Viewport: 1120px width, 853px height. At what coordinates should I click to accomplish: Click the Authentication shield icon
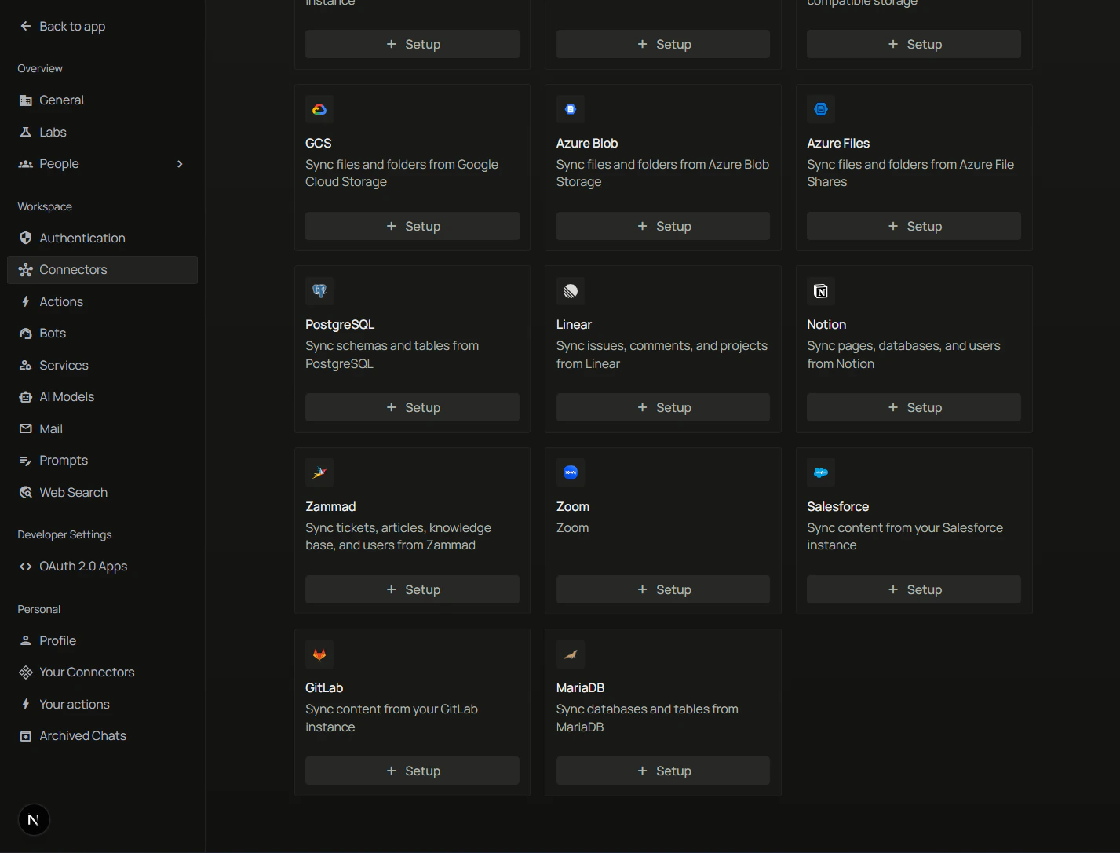(26, 238)
